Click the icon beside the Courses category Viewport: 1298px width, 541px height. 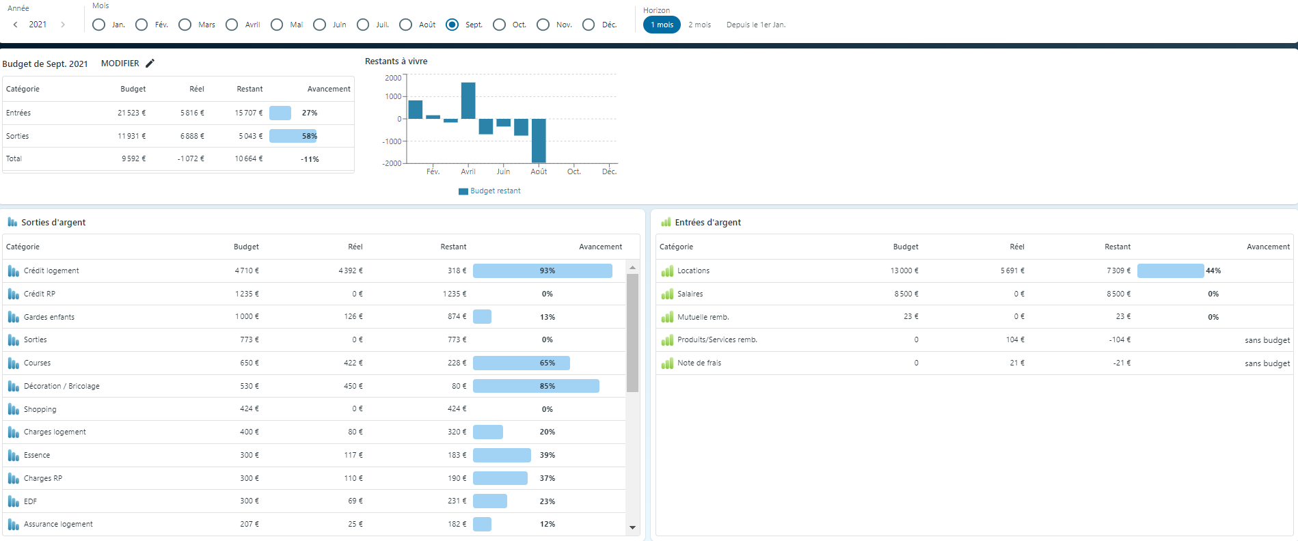[x=13, y=363]
